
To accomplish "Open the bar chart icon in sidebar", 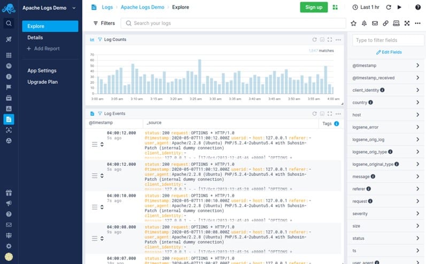I will (9, 109).
